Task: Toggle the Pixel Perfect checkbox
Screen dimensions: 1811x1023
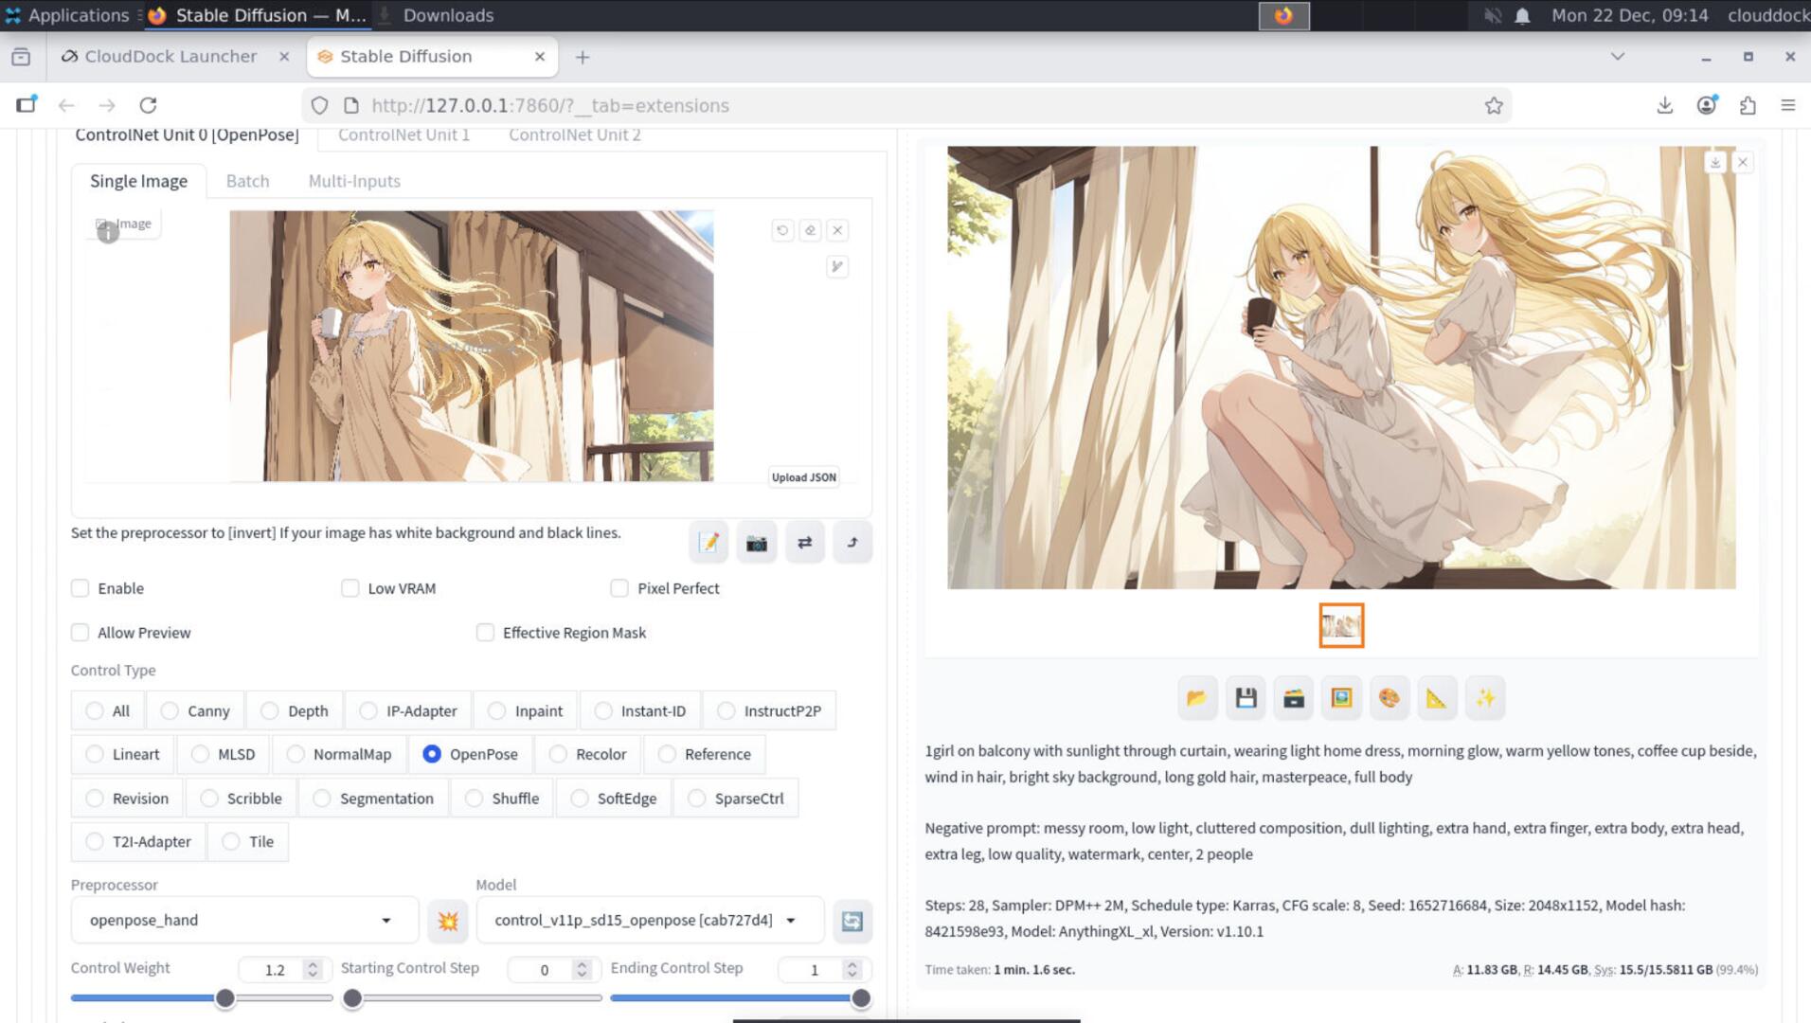Action: pos(619,588)
